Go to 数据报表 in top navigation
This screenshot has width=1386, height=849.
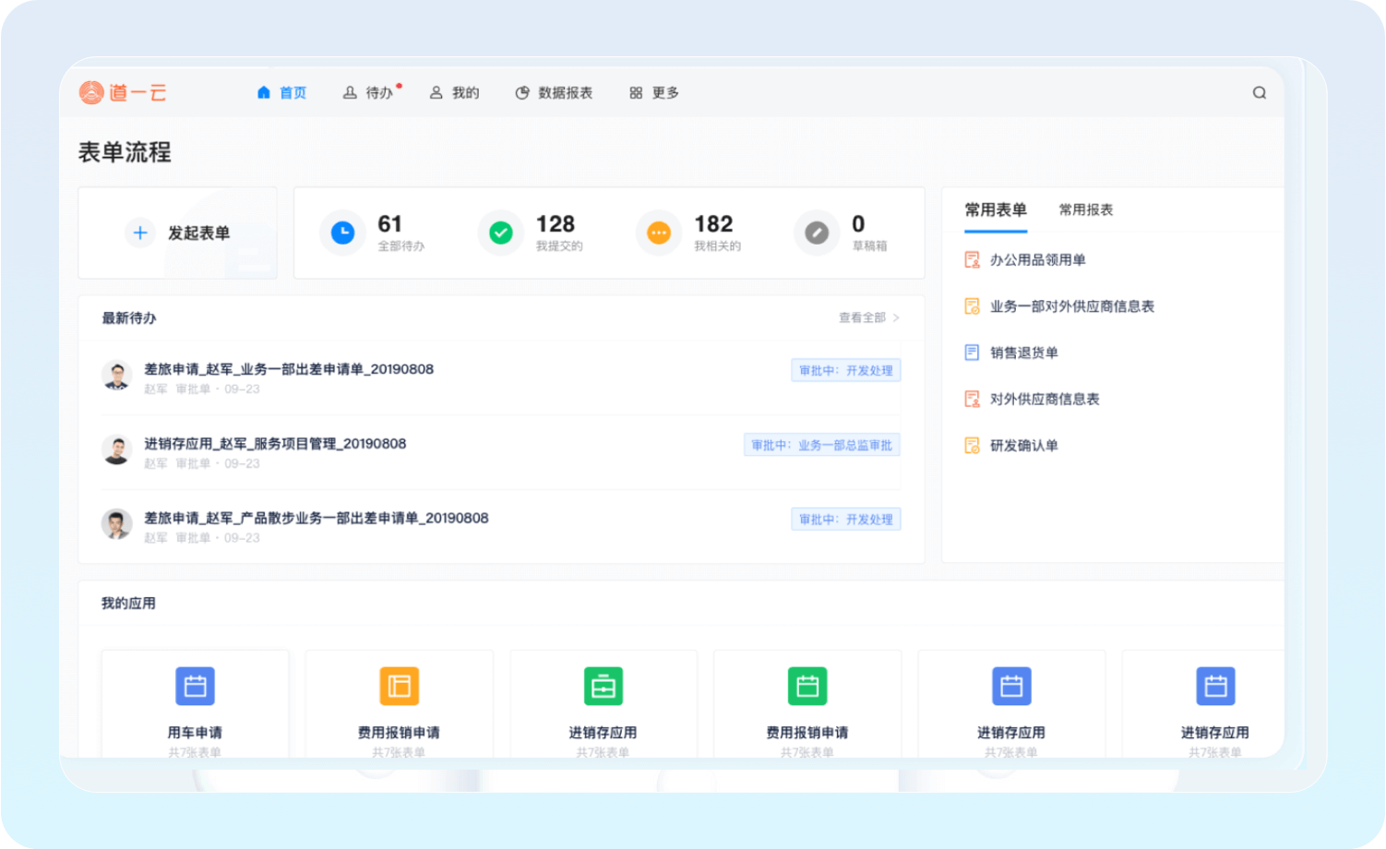555,93
